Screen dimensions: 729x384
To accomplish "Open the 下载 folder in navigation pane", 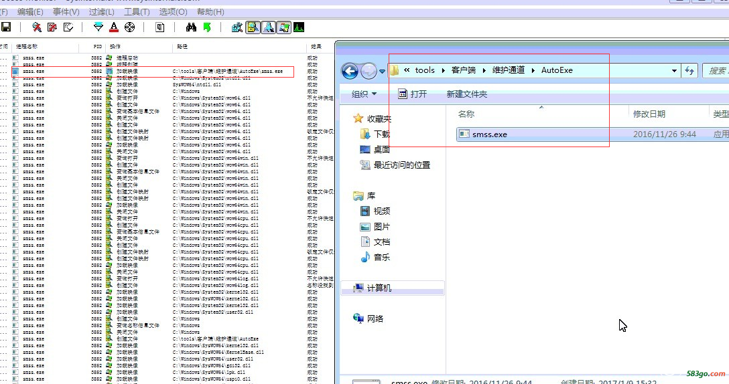I will pyautogui.click(x=375, y=134).
